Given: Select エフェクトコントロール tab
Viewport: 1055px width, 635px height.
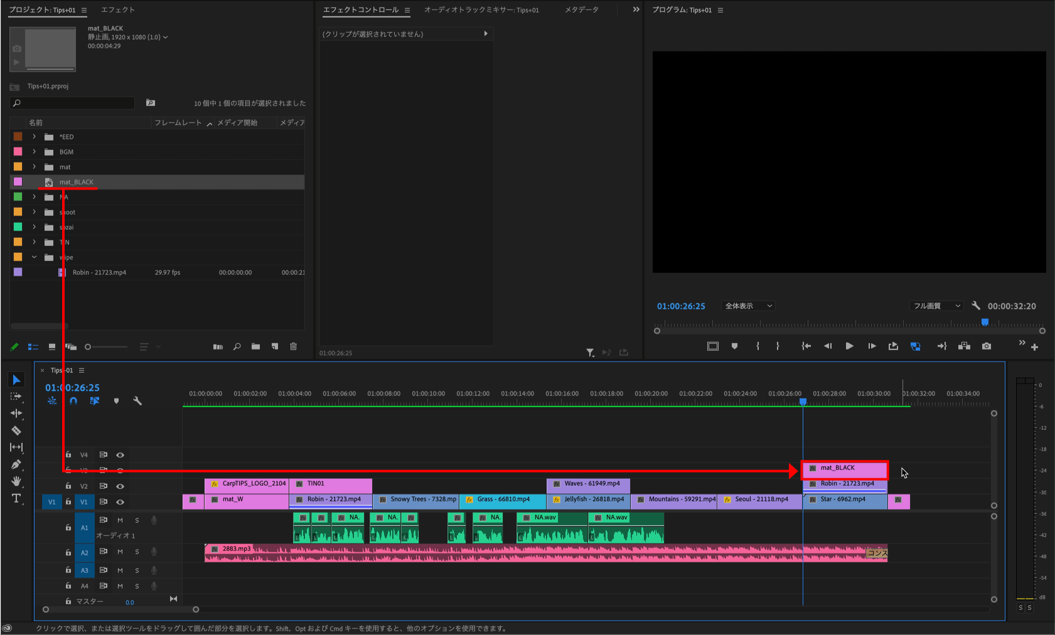Looking at the screenshot, I should pos(361,9).
